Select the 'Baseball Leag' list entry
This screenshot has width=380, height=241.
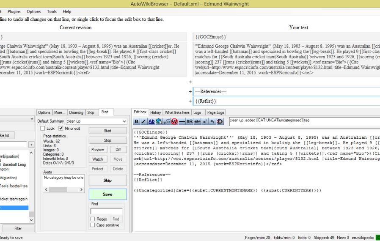(x=14, y=164)
